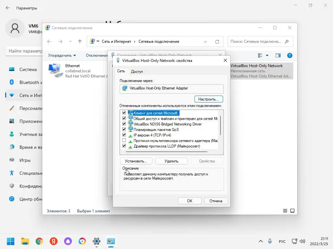Viewport: 333px width, 249px height.
Task: Launch Google Chrome from taskbar
Action: (x=39, y=241)
